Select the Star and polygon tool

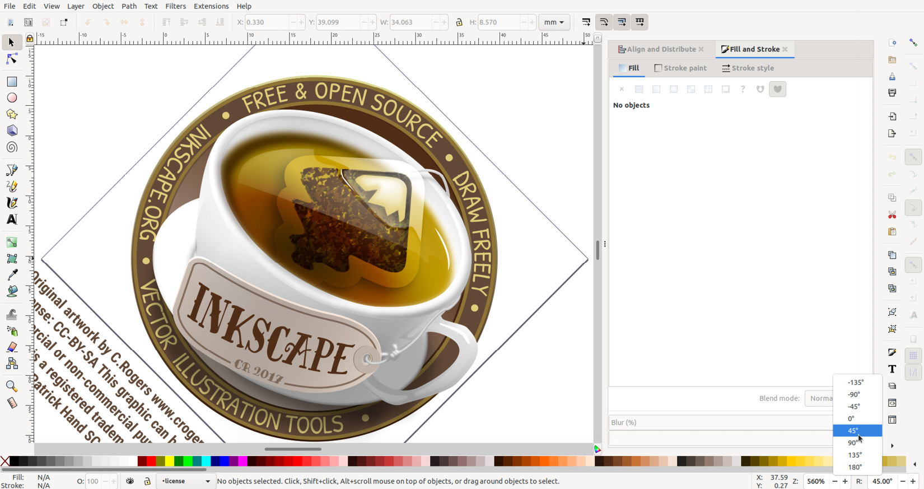(11, 114)
